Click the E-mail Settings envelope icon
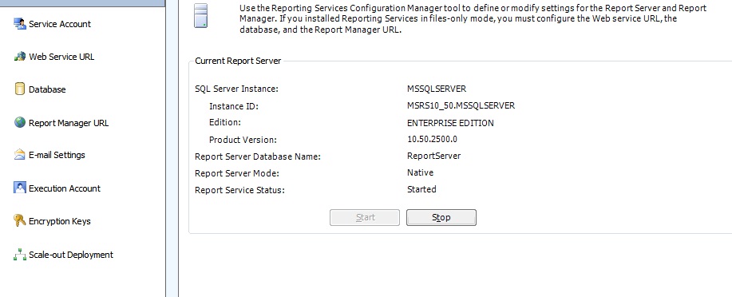Screen dimensions: 732x297 [x=20, y=155]
